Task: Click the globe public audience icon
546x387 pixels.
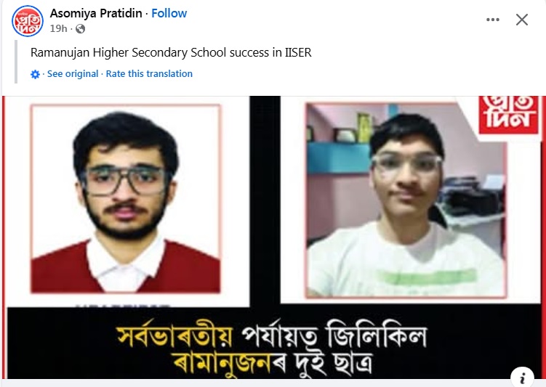Action: 81,29
